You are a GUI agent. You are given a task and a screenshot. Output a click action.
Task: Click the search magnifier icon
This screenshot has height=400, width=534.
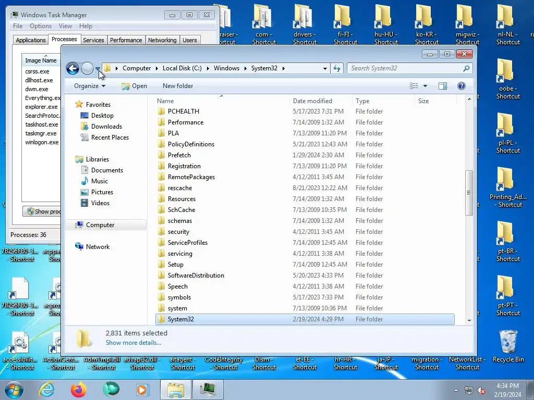(466, 68)
